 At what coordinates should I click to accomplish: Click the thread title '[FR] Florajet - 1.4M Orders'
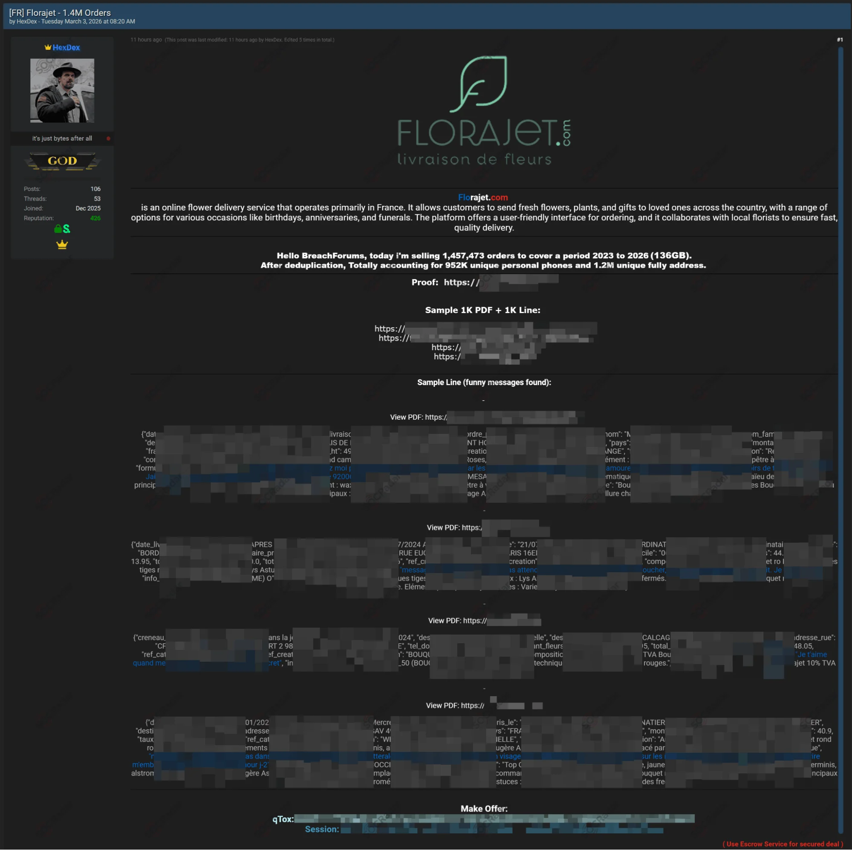(60, 13)
